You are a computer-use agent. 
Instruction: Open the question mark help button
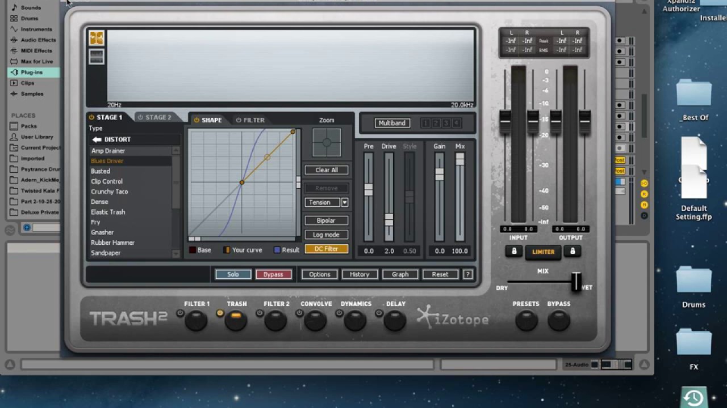coord(467,274)
